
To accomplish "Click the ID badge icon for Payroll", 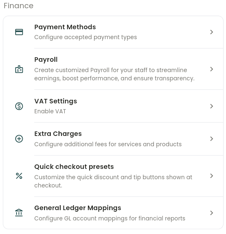I will click(x=19, y=69).
